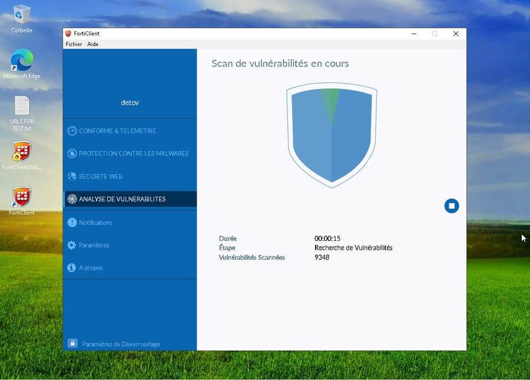This screenshot has height=380, width=530.
Task: Select the Corbeille recycle bin desktop icon
Action: (x=22, y=19)
